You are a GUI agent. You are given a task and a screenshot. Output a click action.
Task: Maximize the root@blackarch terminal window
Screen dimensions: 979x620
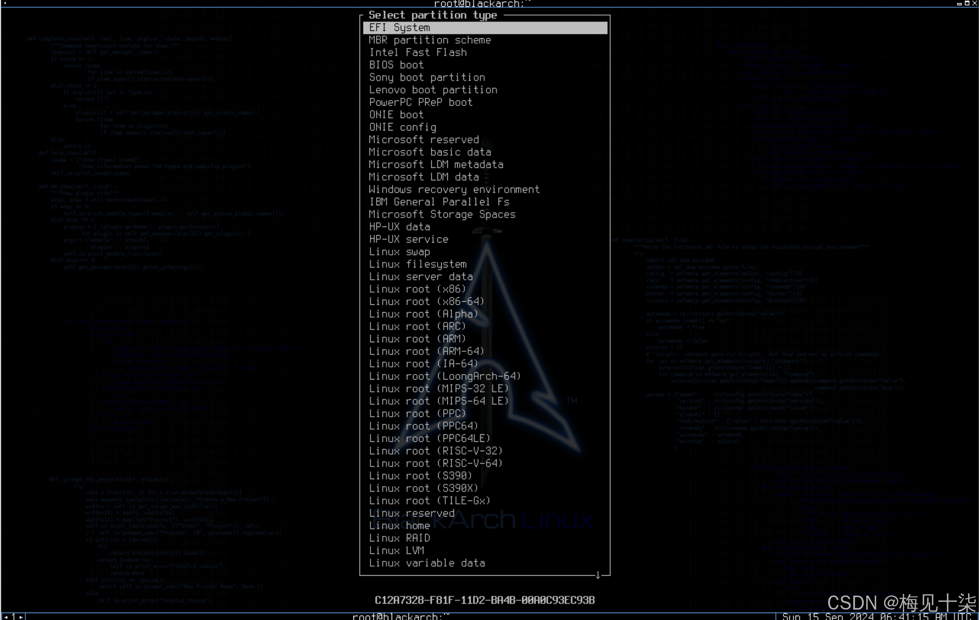pos(967,3)
